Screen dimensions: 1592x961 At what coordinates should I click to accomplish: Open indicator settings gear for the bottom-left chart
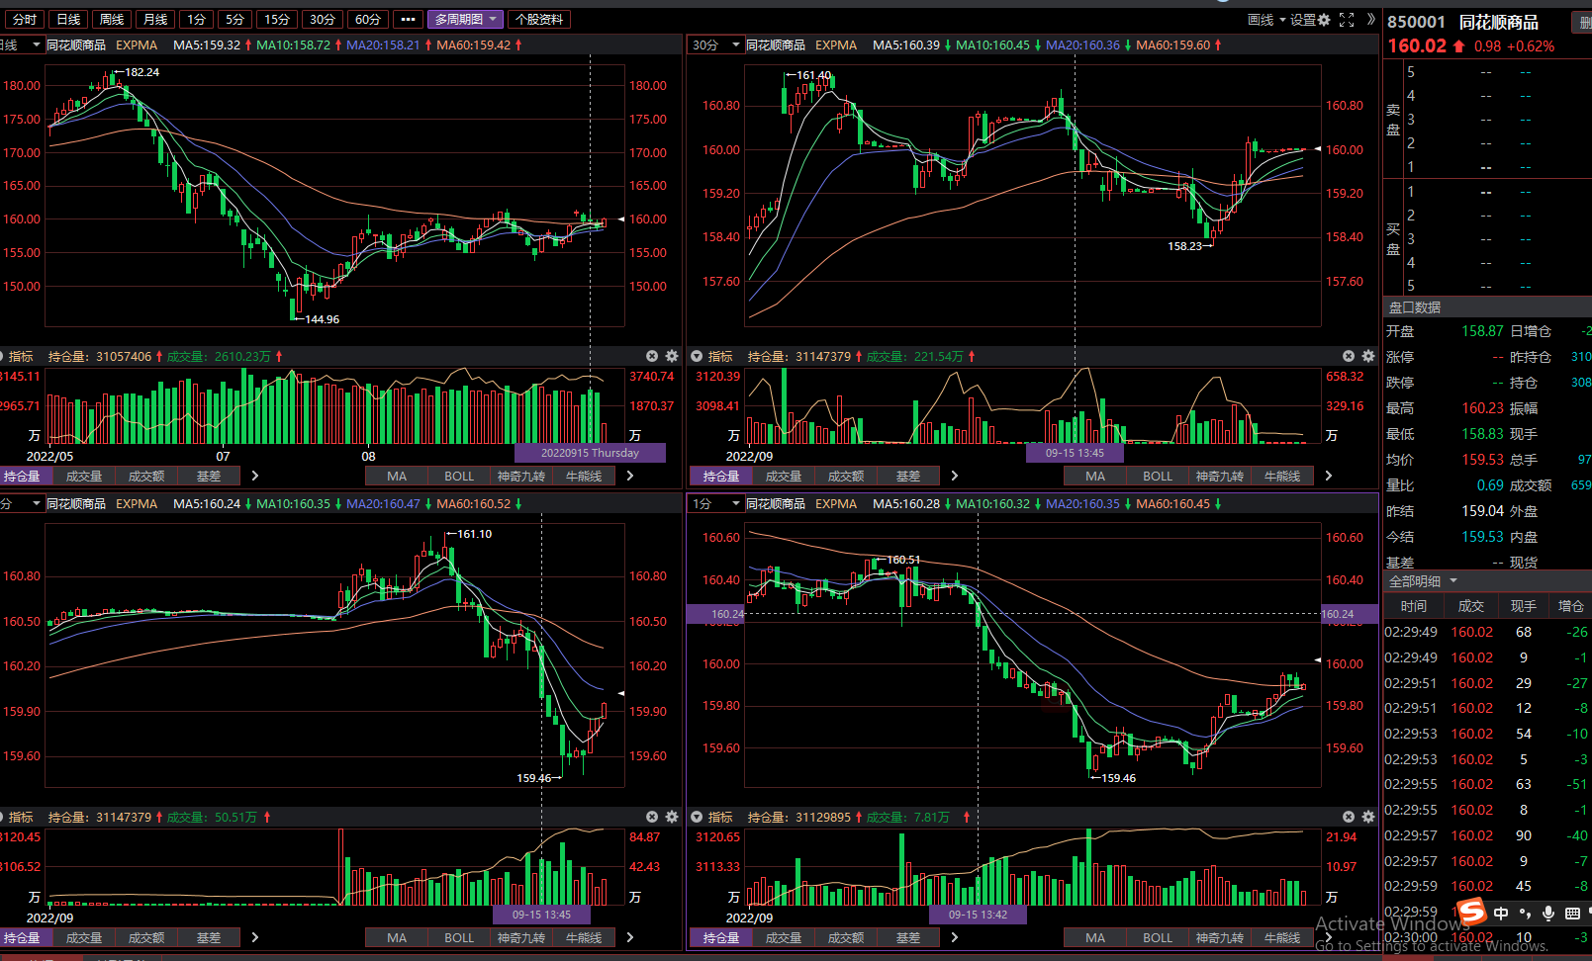click(x=672, y=817)
